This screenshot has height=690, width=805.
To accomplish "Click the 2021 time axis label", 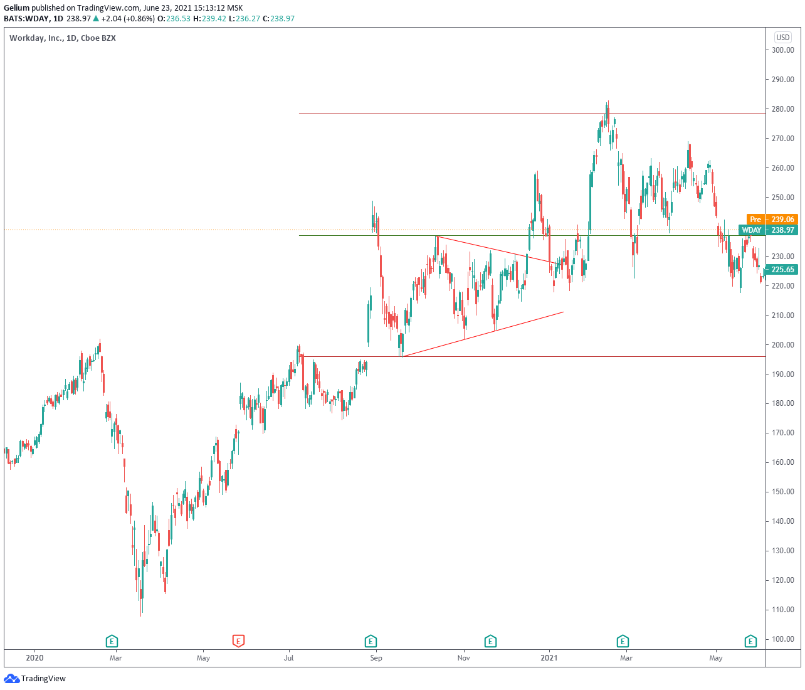I will (x=549, y=658).
